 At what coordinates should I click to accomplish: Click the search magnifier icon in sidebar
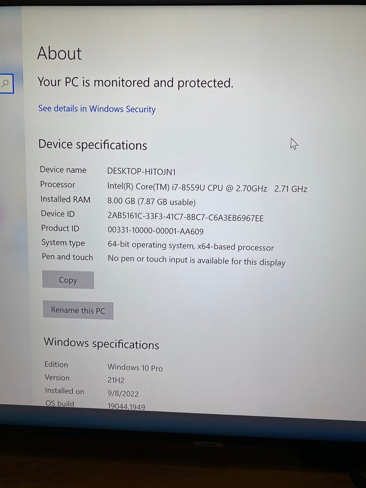pos(5,83)
